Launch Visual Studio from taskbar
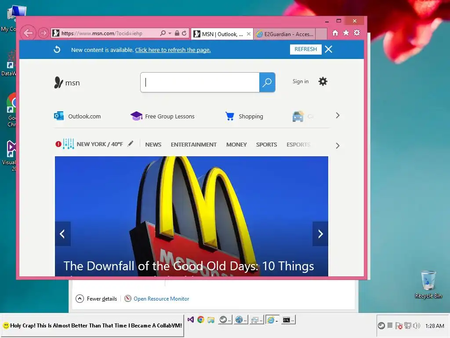This screenshot has height=338, width=450. pos(191,320)
